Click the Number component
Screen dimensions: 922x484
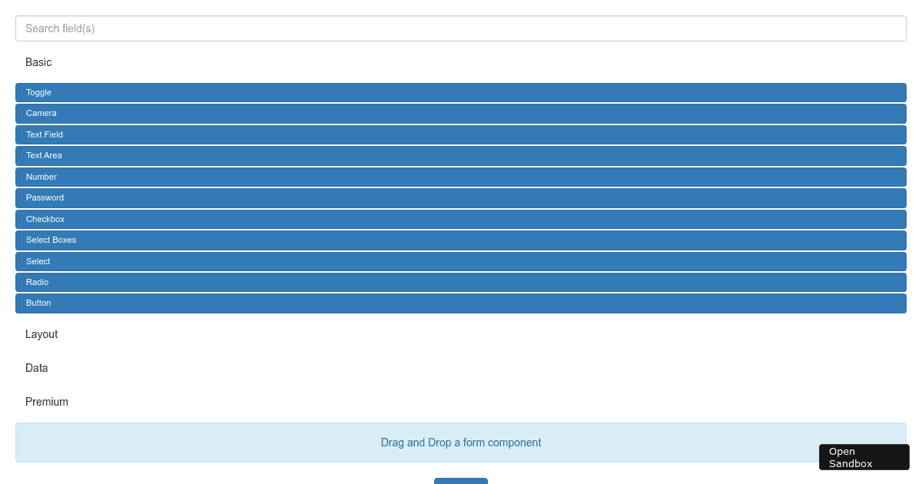click(x=461, y=177)
